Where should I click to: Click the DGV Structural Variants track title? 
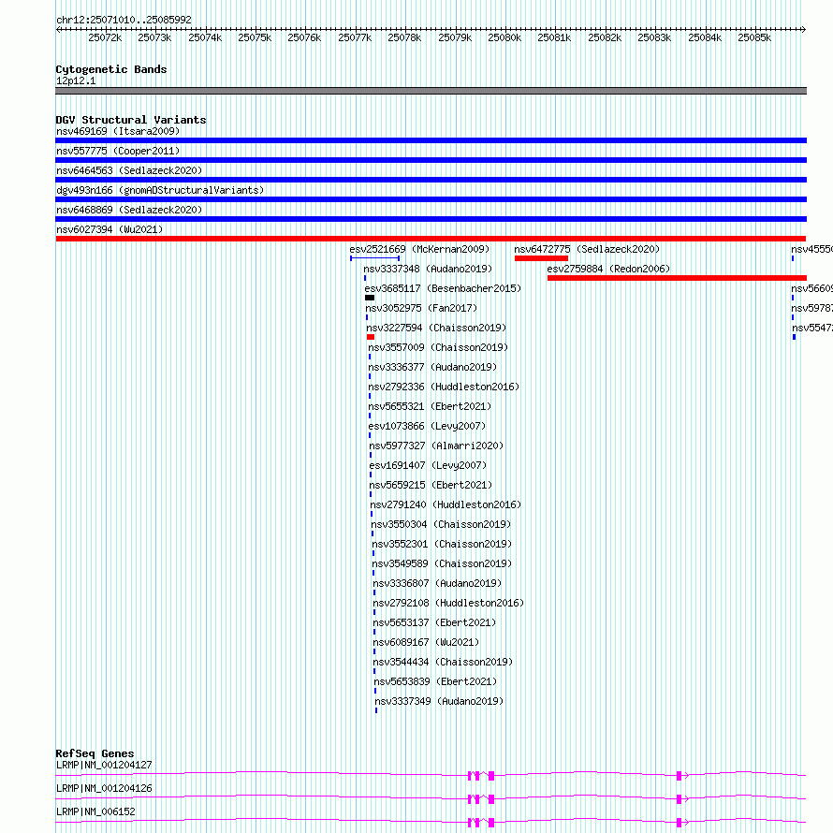click(x=131, y=120)
